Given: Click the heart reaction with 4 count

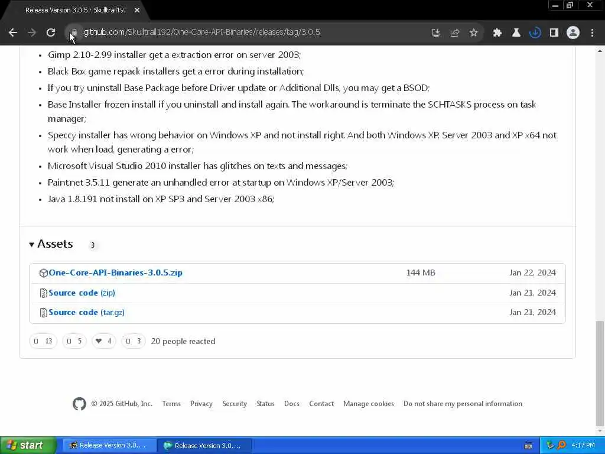Looking at the screenshot, I should click(x=104, y=341).
